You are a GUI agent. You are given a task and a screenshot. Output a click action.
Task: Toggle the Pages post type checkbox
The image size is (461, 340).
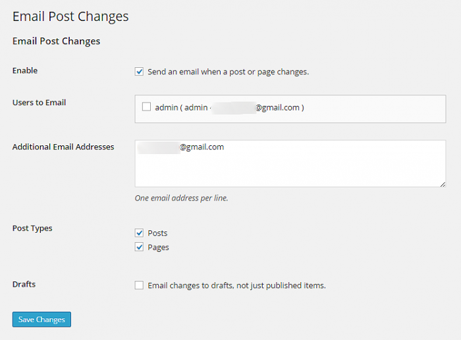139,247
